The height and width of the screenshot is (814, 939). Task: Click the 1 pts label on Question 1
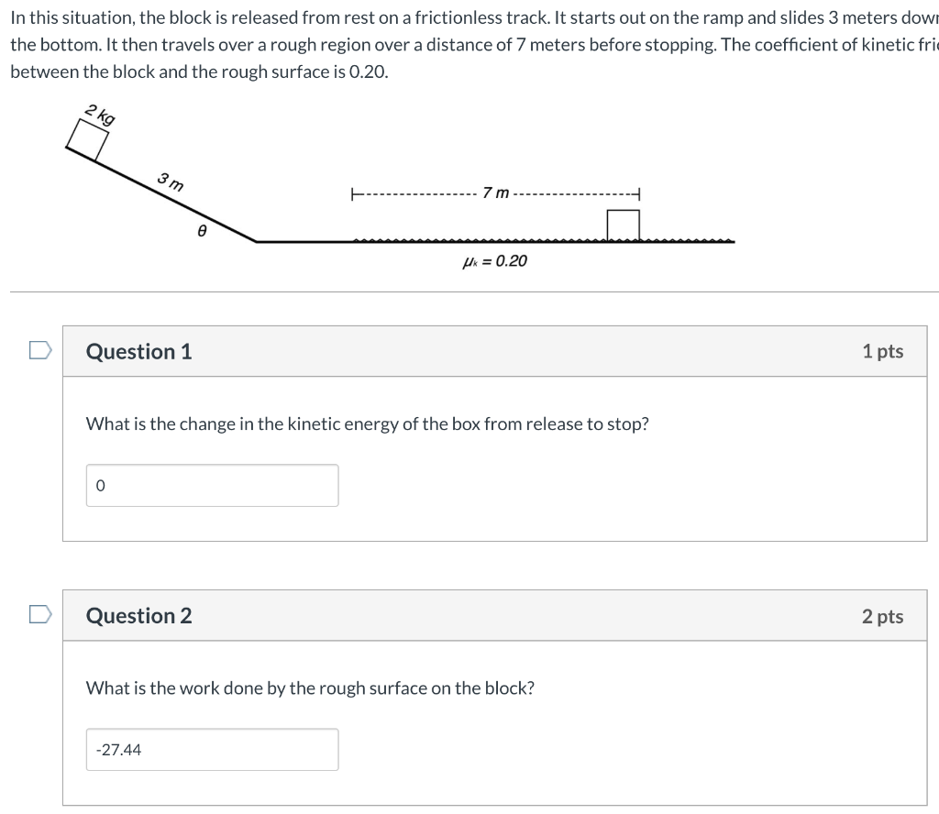pyautogui.click(x=883, y=350)
